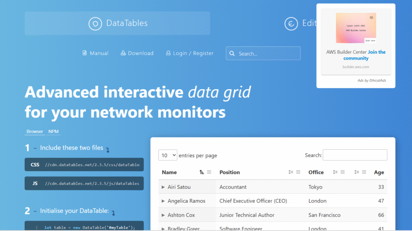412x231 pixels.
Task: Select the CSS CDN path box
Action: coord(84,165)
